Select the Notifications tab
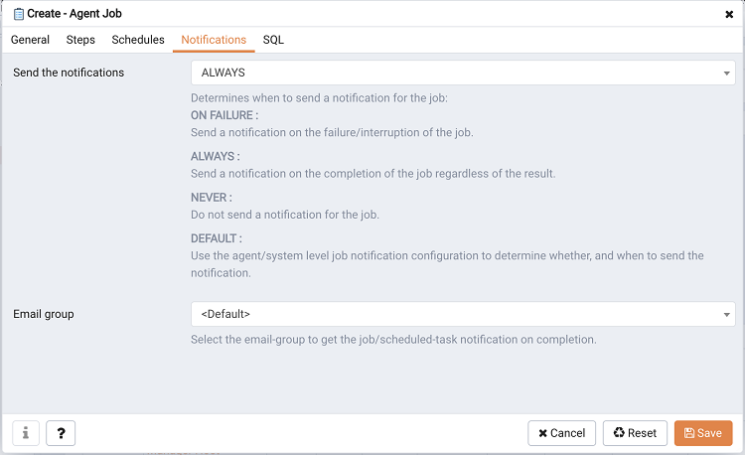The height and width of the screenshot is (455, 745). 214,40
